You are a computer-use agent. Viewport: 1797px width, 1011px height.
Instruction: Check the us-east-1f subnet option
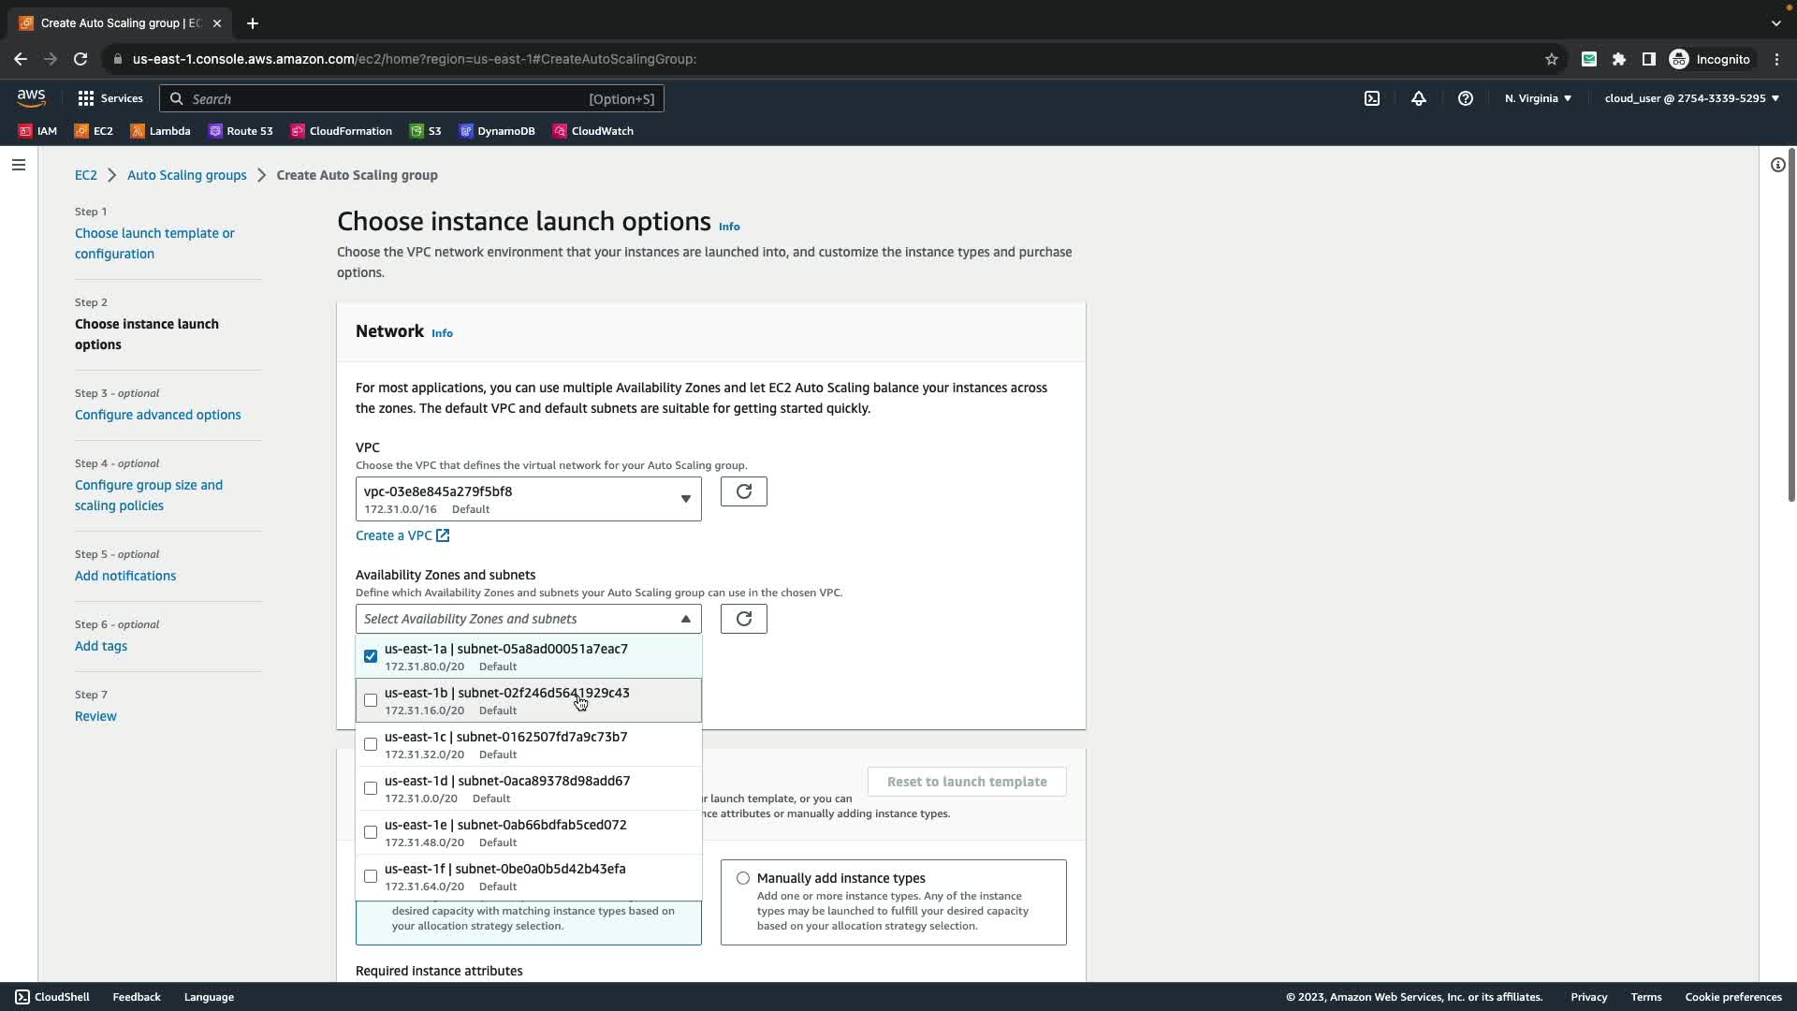click(371, 876)
